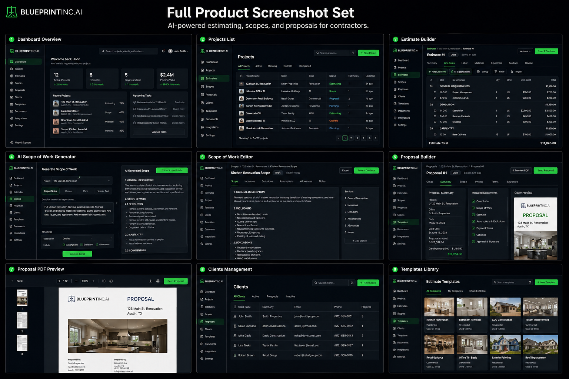Switch to the Markups tab in Estimate Builder
The image size is (569, 379).
pos(514,63)
